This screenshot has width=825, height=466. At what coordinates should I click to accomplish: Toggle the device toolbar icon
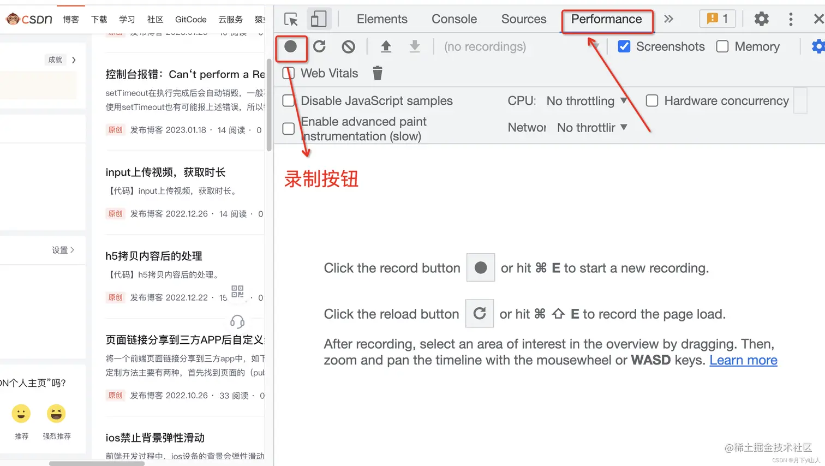[x=318, y=19]
